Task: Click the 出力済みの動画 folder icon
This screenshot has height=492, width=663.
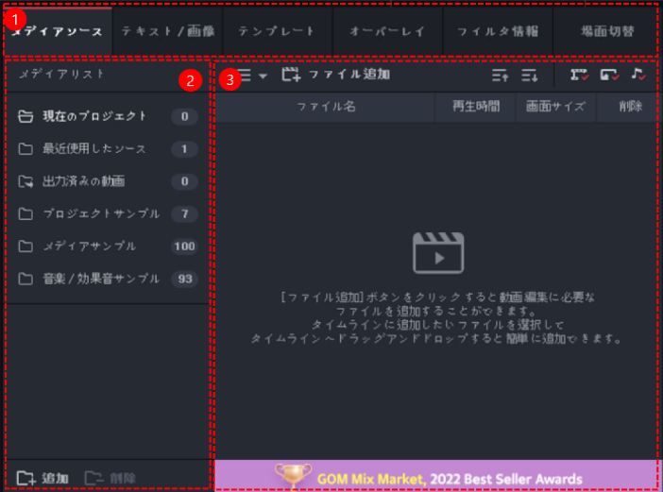Action: click(x=26, y=180)
